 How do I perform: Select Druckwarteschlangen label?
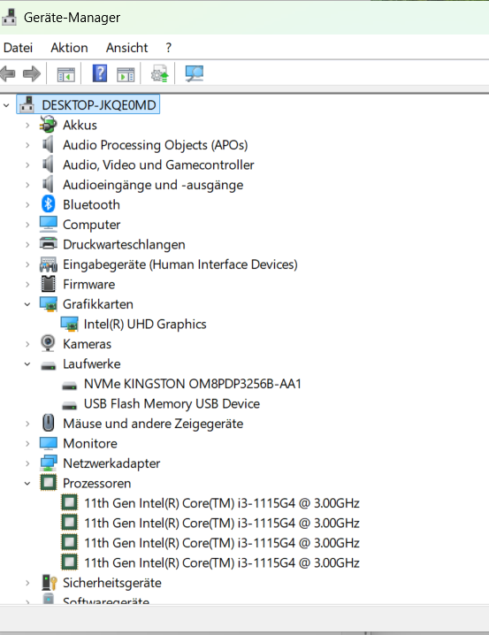click(x=124, y=244)
